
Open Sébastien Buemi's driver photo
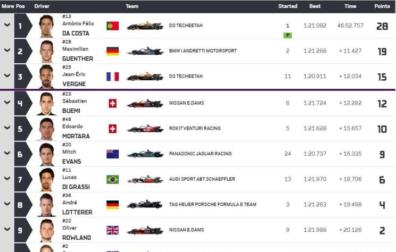(47, 104)
